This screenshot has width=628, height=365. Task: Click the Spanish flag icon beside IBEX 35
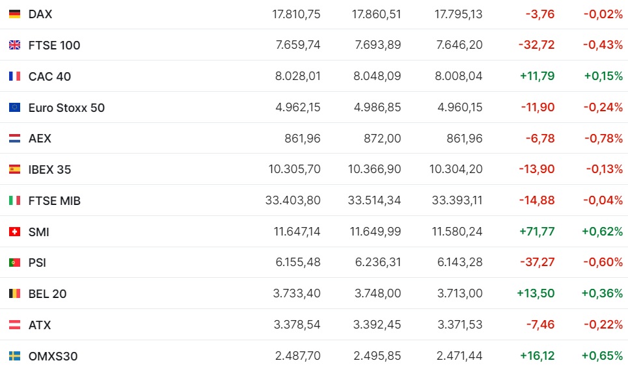pyautogui.click(x=15, y=169)
